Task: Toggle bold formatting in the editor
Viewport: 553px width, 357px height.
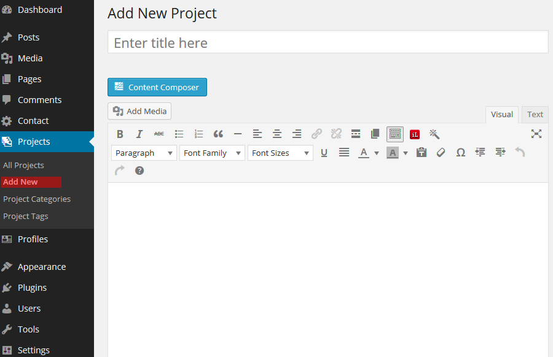Action: [120, 134]
